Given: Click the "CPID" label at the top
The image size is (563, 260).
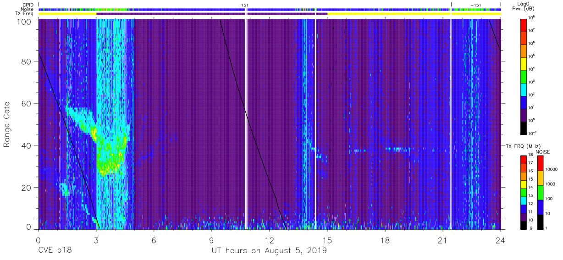Looking at the screenshot, I should click(28, 5).
